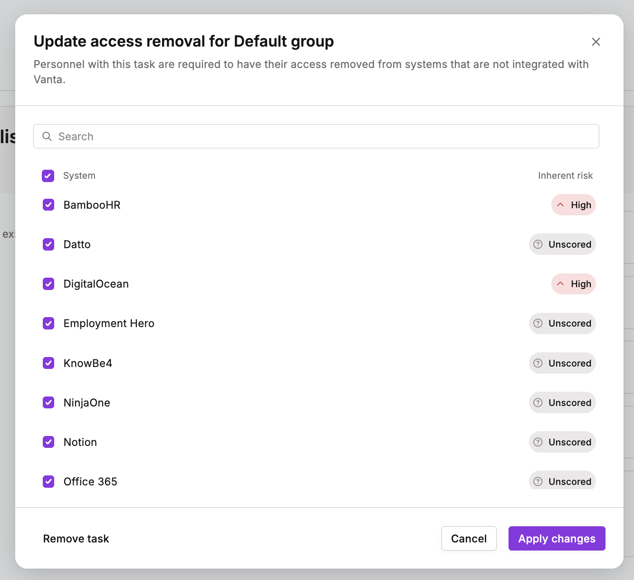Click the Unscored badge for Datto
This screenshot has width=634, height=580.
pyautogui.click(x=562, y=244)
